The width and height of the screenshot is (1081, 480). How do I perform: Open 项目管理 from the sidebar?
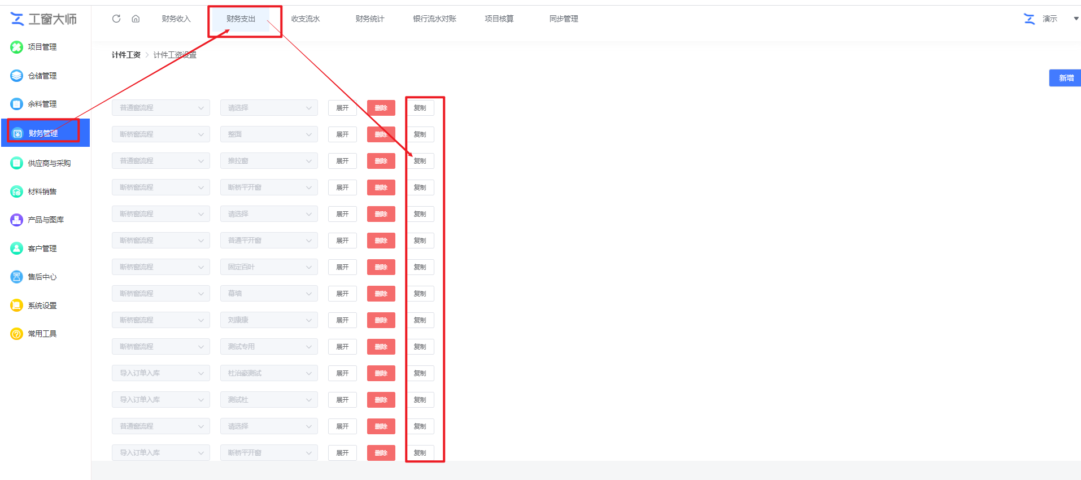(x=42, y=47)
